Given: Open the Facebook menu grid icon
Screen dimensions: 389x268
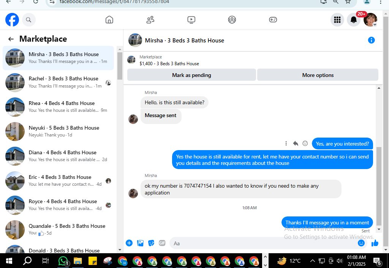Looking at the screenshot, I should pos(337,20).
